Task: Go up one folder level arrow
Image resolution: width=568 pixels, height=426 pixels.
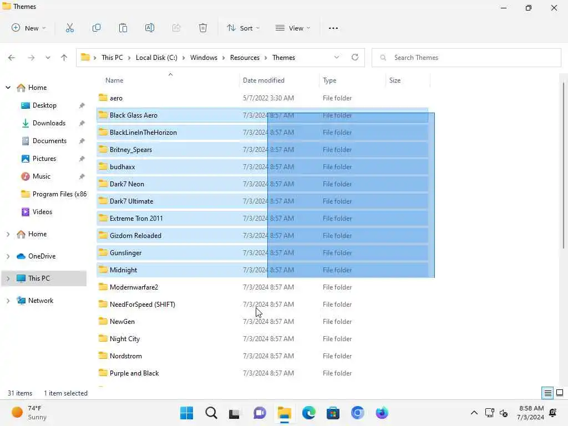Action: [64, 58]
